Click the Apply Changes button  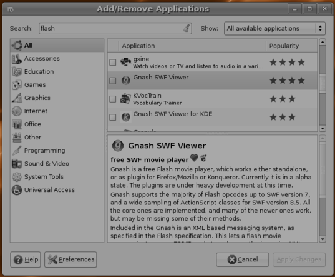click(x=299, y=259)
